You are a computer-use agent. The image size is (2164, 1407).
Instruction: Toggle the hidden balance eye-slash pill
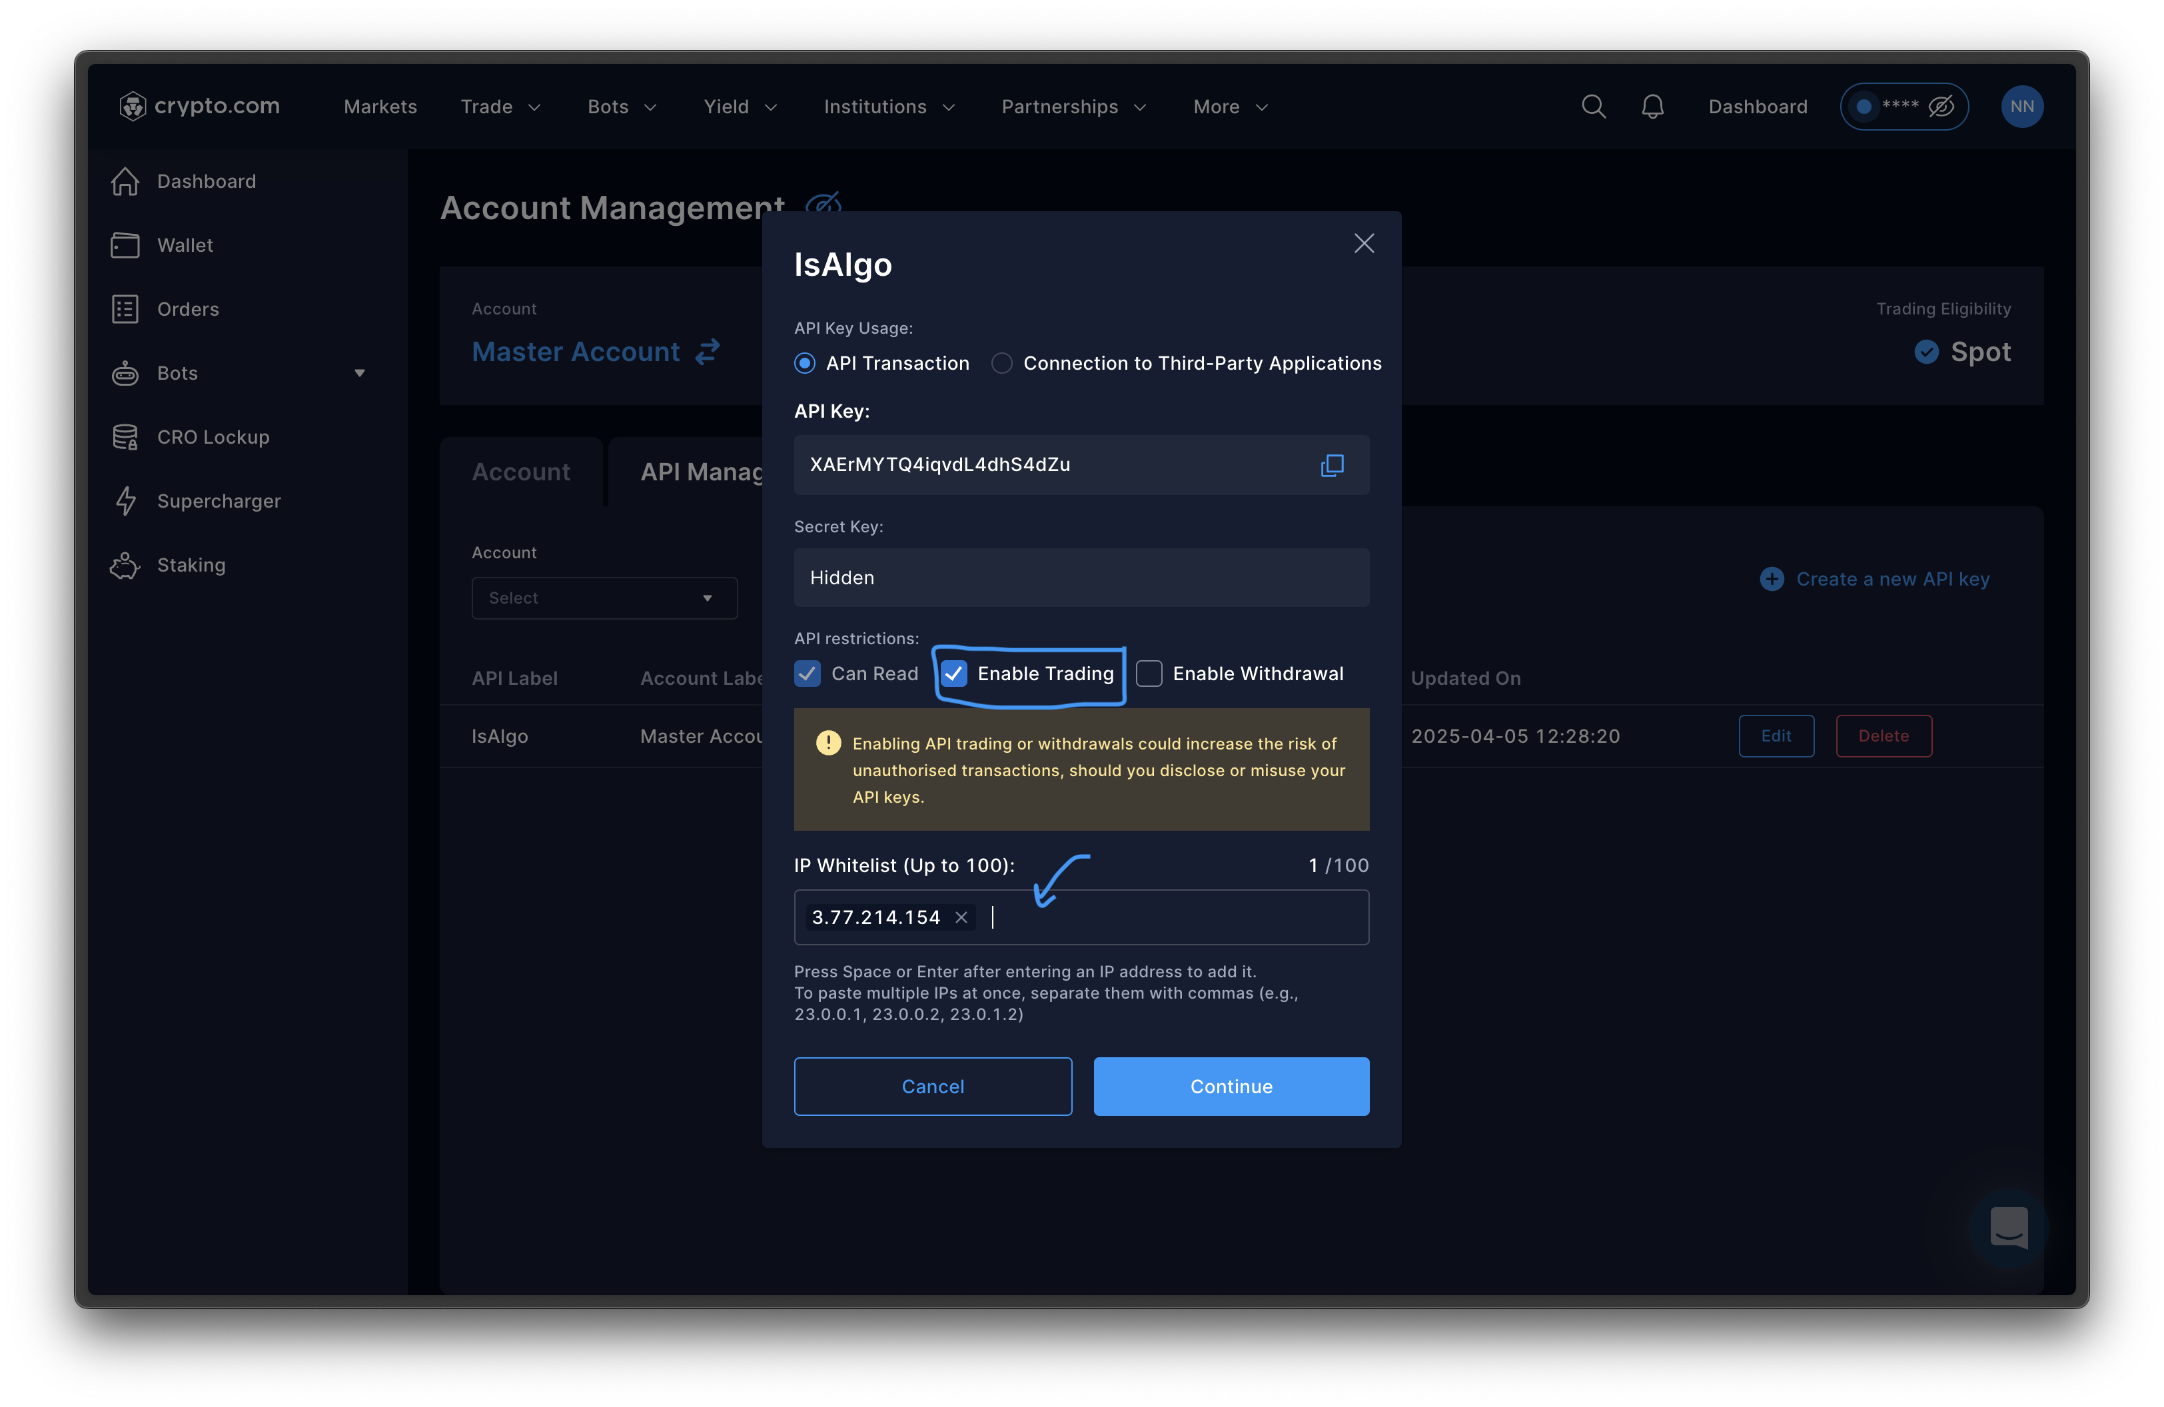(x=1904, y=107)
